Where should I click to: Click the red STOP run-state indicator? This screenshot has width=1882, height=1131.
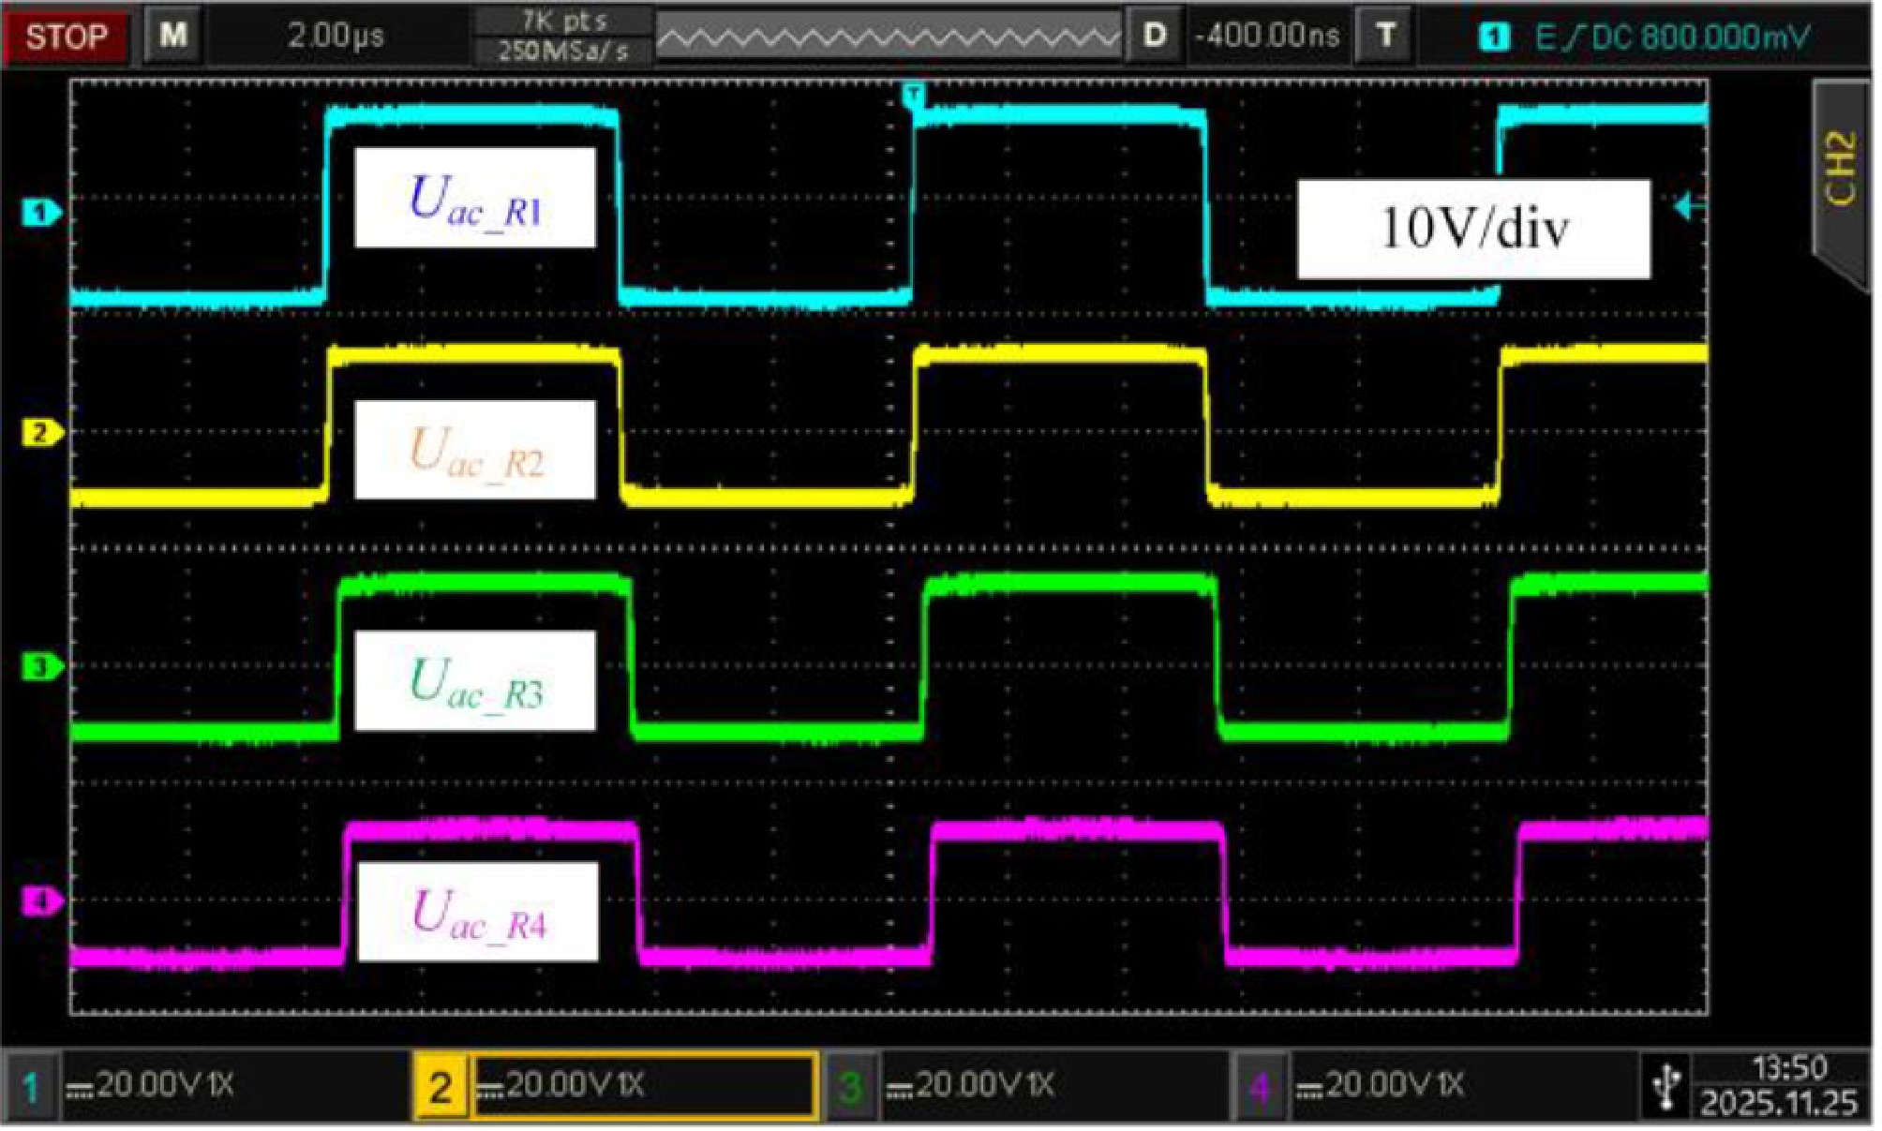[x=66, y=37]
